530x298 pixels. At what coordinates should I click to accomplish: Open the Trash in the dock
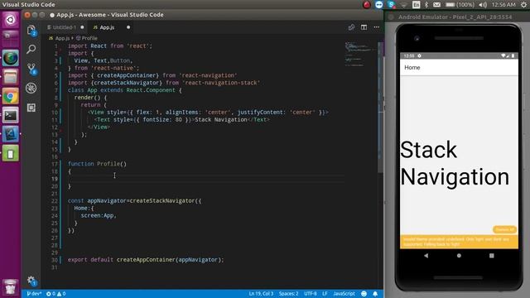[x=11, y=287]
